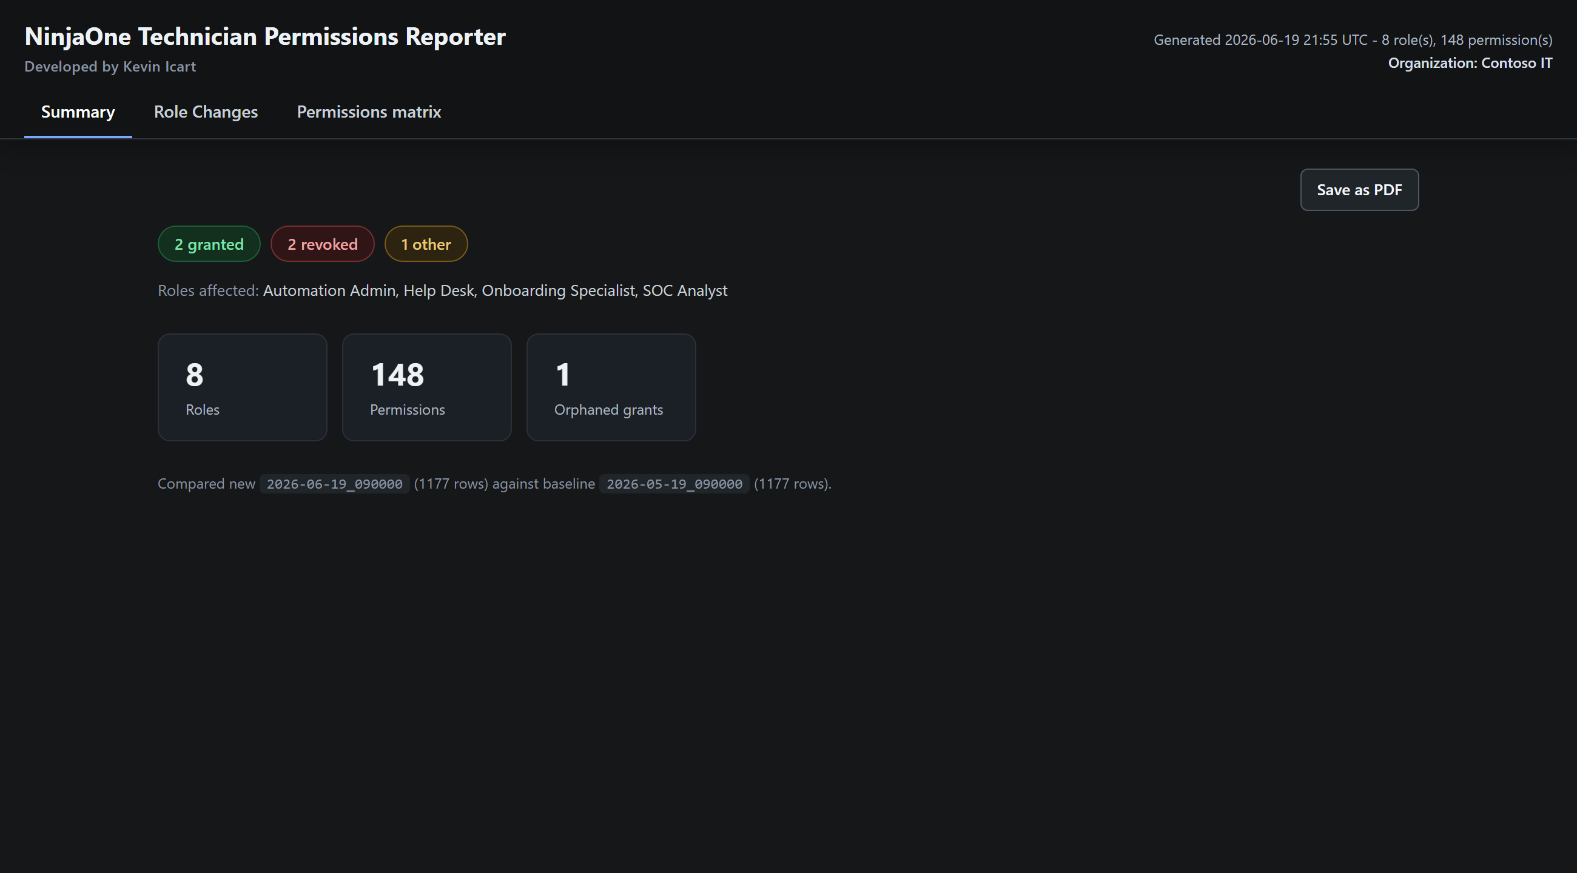Click the Save as PDF button

click(x=1359, y=190)
